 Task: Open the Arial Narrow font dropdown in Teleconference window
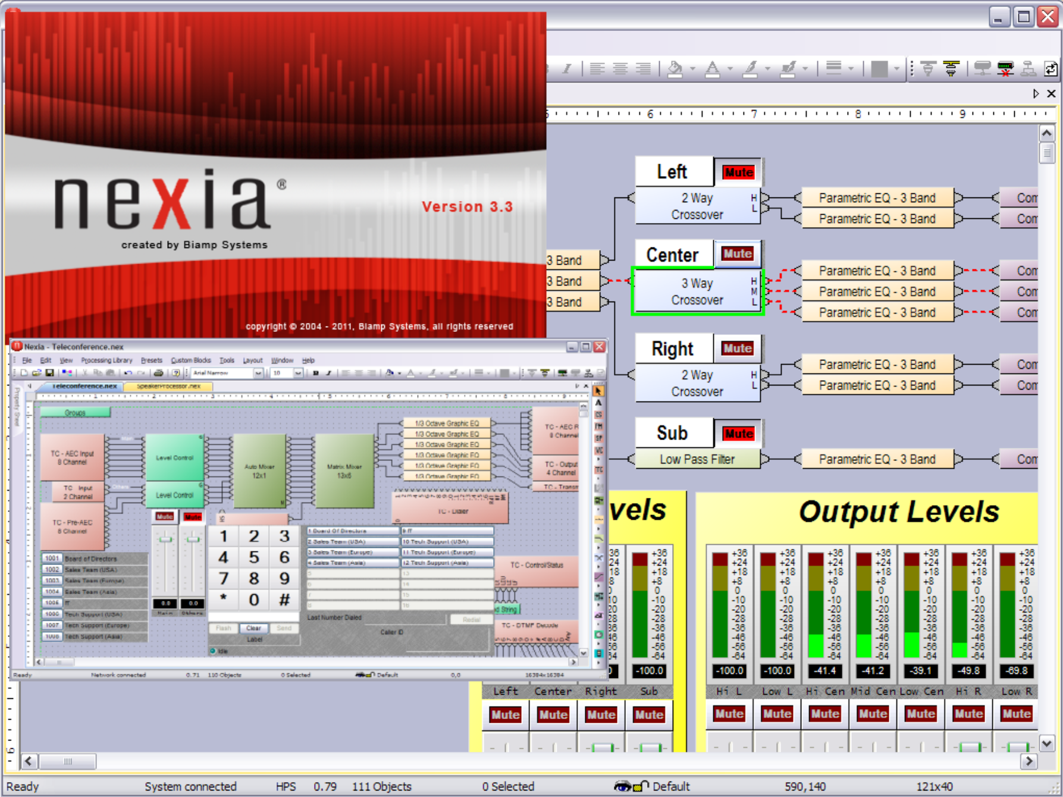click(258, 374)
